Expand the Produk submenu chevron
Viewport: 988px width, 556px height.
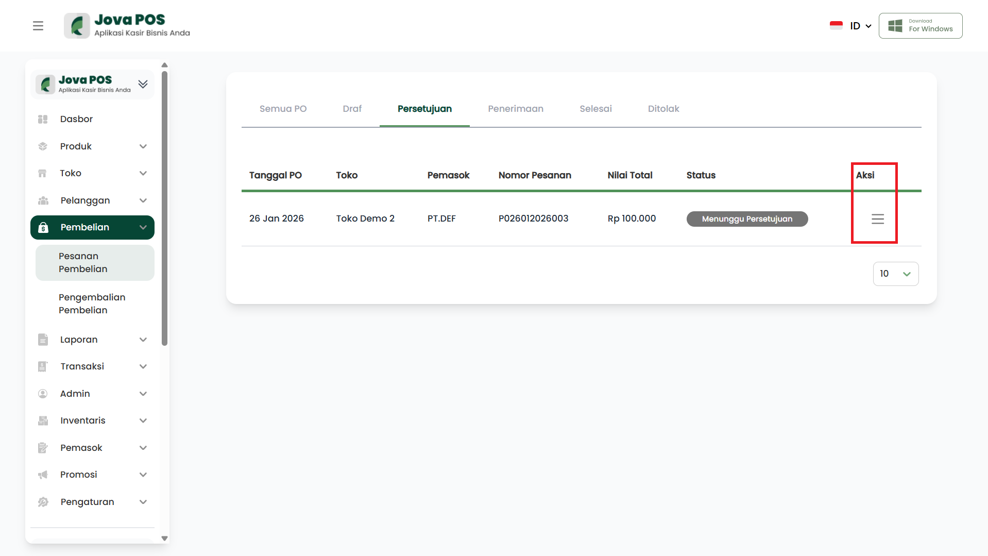click(143, 146)
